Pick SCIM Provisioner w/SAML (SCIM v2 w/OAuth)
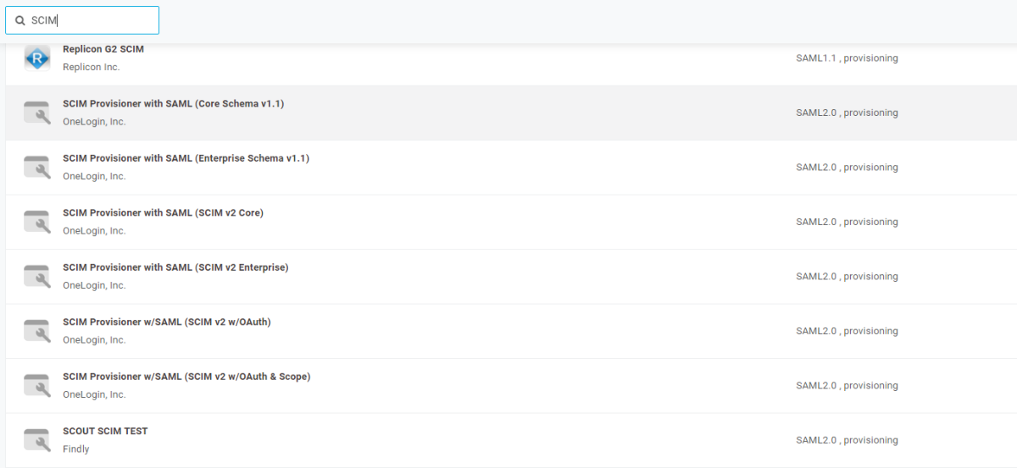The height and width of the screenshot is (468, 1017). coord(166,322)
